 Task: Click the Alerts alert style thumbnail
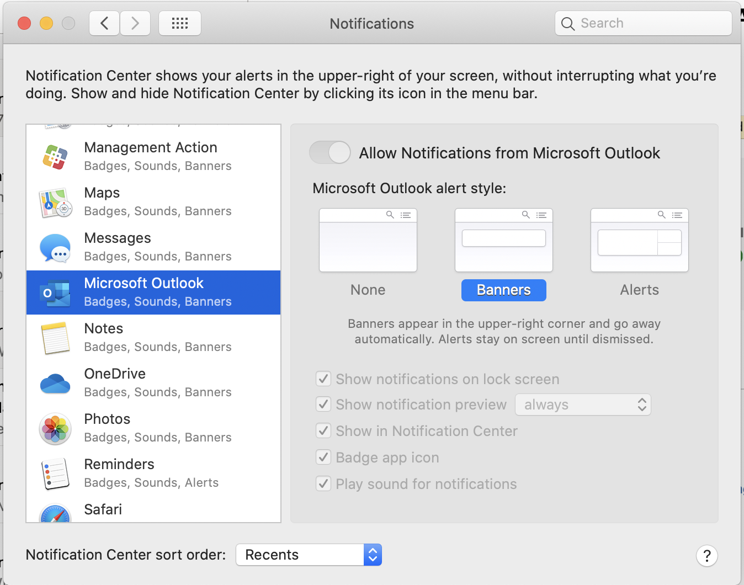point(640,240)
